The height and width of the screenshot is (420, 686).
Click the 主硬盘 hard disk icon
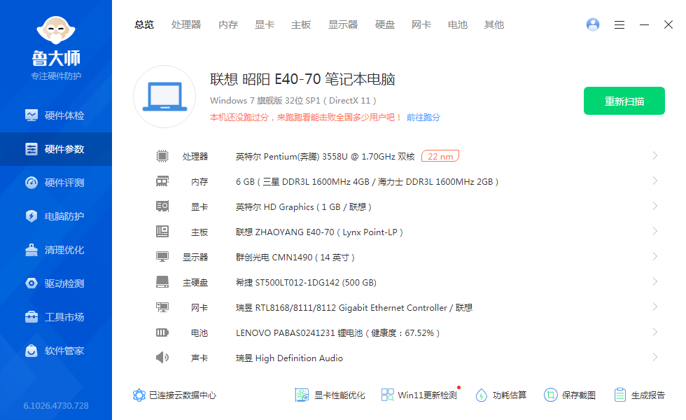162,281
